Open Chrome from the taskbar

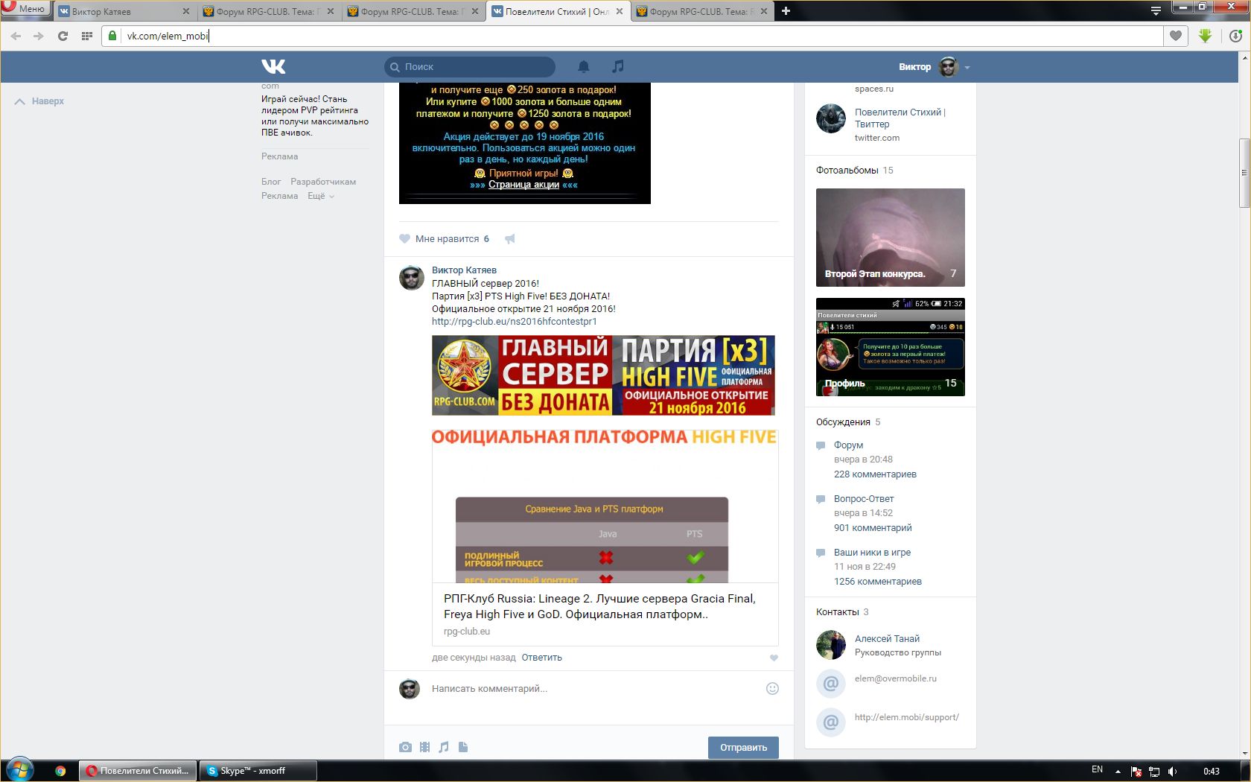pyautogui.click(x=60, y=771)
